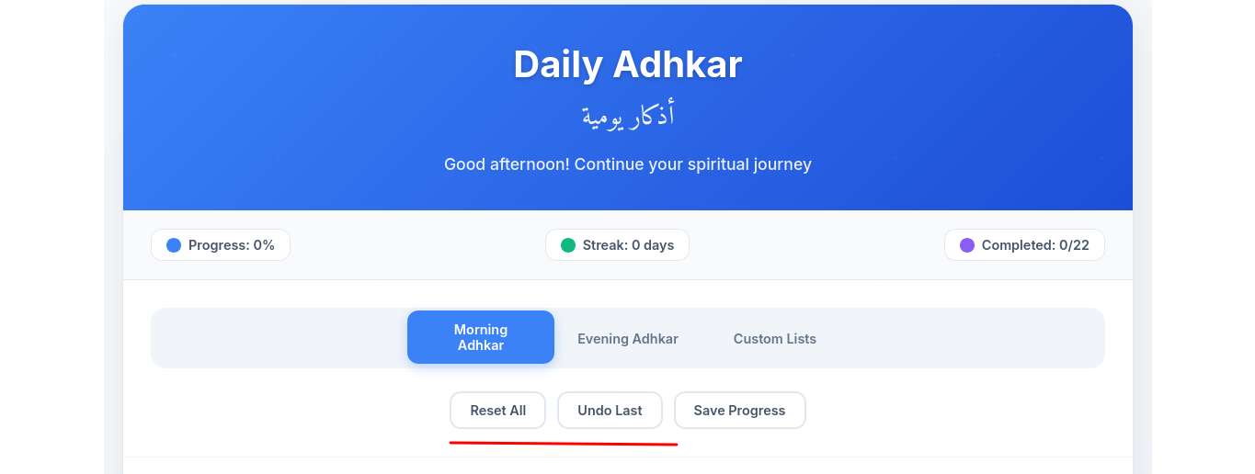The height and width of the screenshot is (474, 1255).
Task: Click the blue dot beside Progress
Action: coord(174,245)
